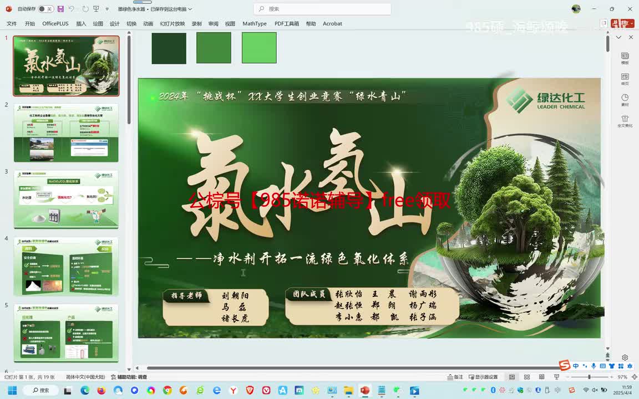The width and height of the screenshot is (639, 399).
Task: Expand the file name save-location dropdown
Action: (190, 9)
